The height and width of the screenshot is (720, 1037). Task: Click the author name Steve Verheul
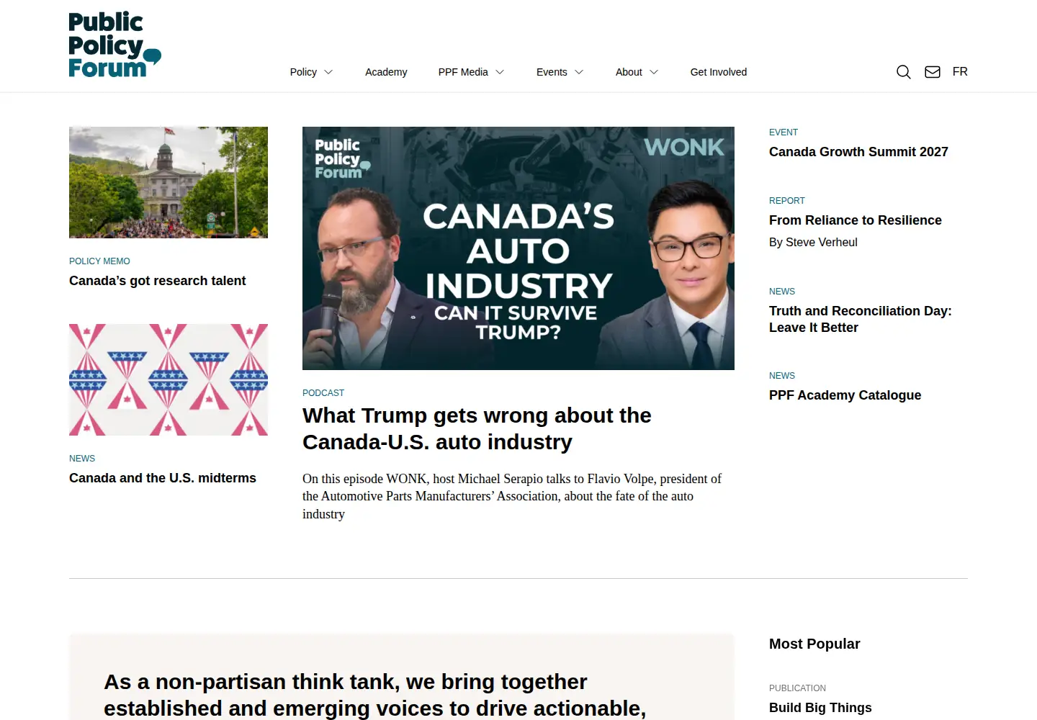pos(822,243)
